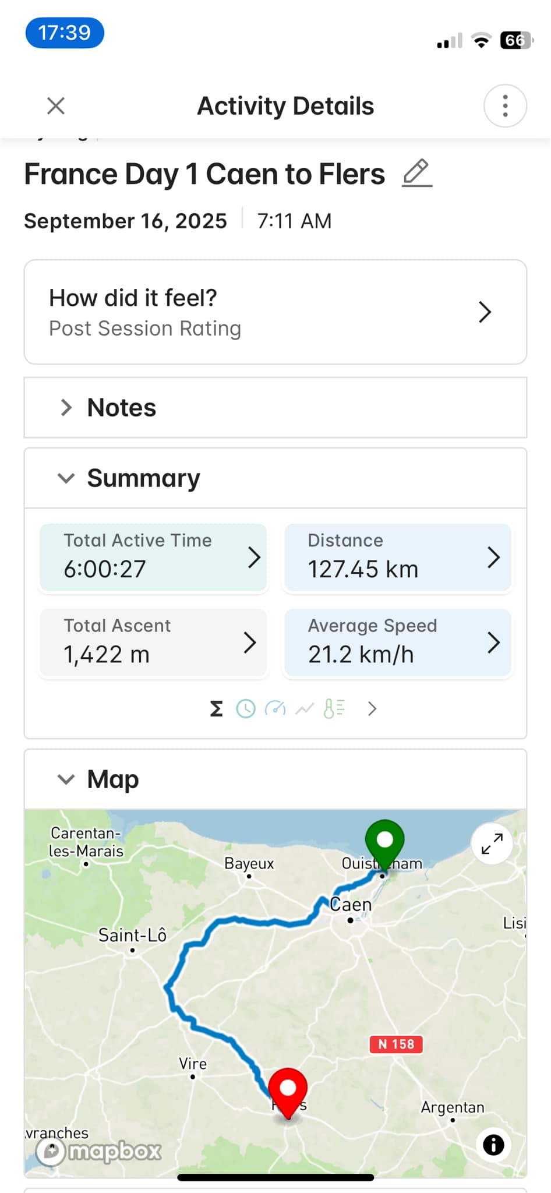Close Activity Details with the X

coord(56,106)
